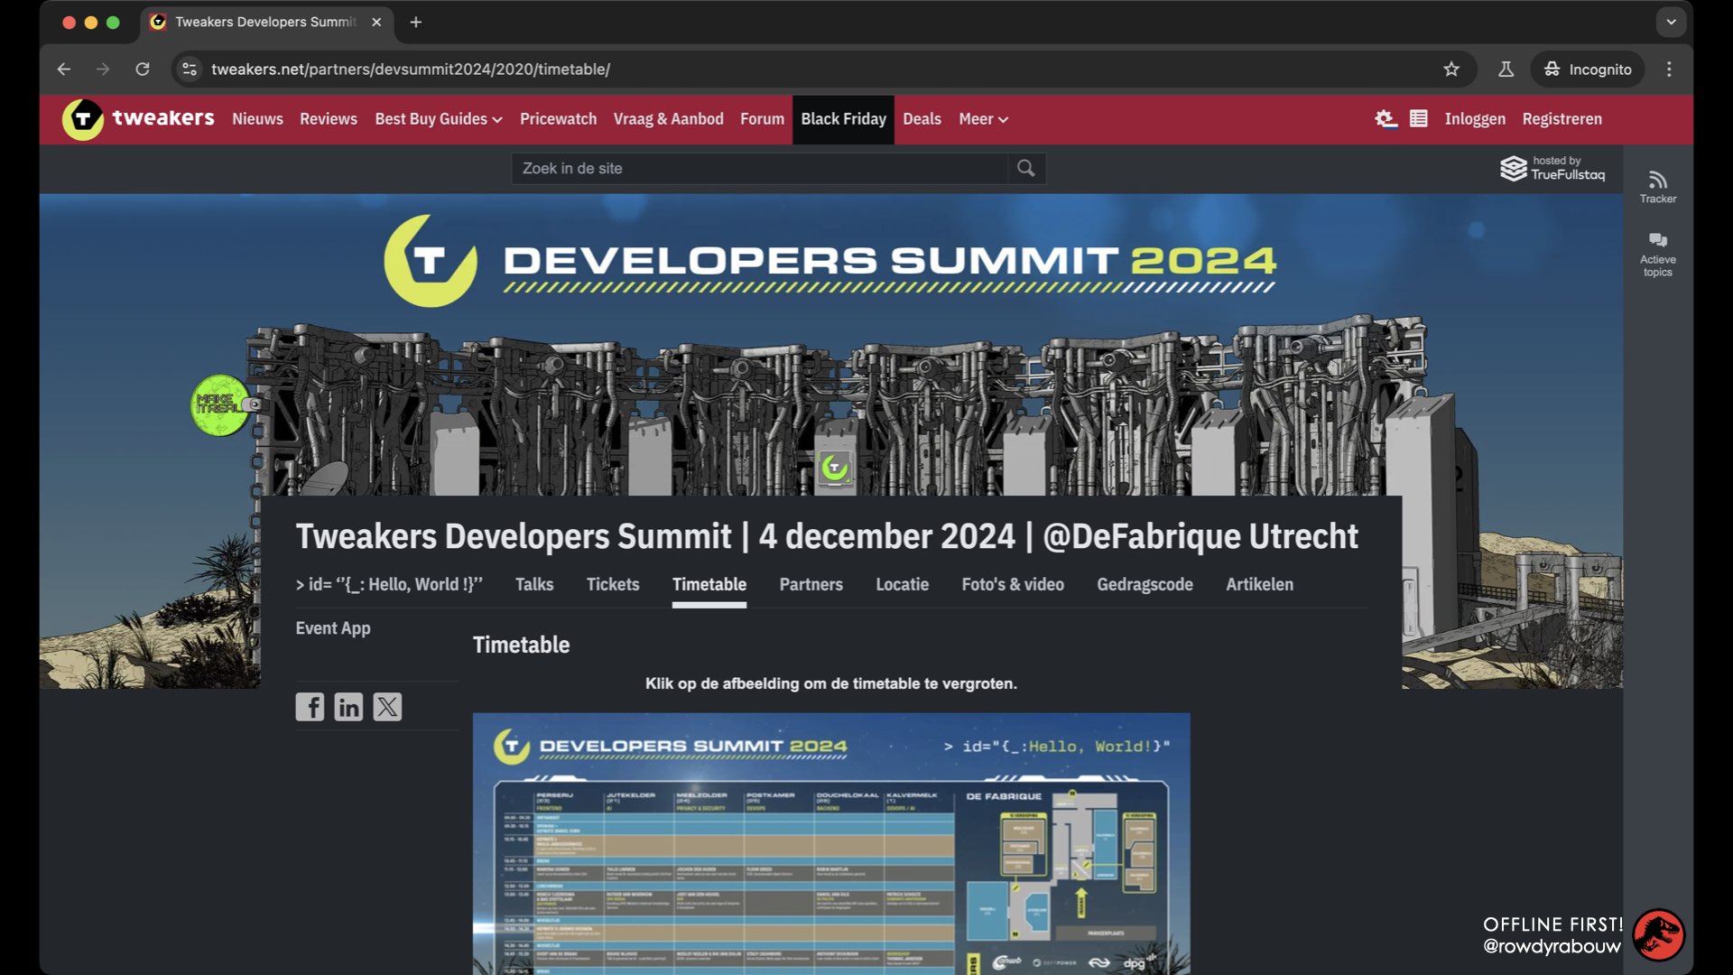
Task: Open the Event App link
Action: tap(333, 628)
